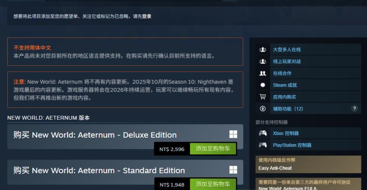The height and width of the screenshot is (190, 367).
Task: Click the 在线合作 co-op icon
Action: (x=263, y=73)
